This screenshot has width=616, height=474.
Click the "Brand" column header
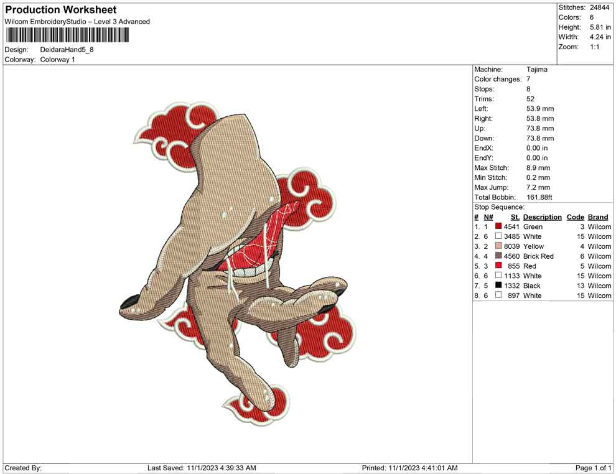click(598, 217)
